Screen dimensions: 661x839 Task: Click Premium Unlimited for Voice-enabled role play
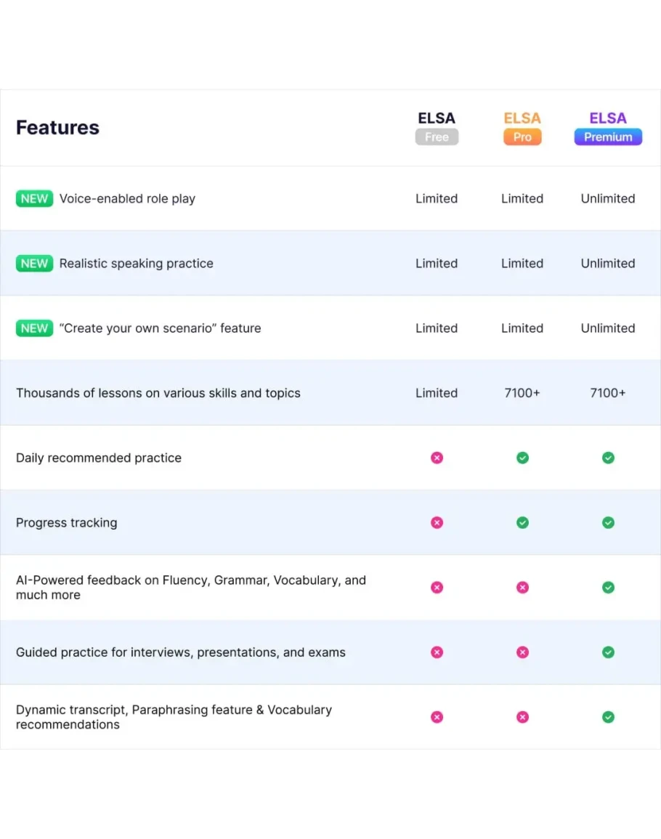(x=608, y=198)
